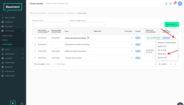Image resolution: width=184 pixels, height=105 pixels.
Task: Sort by Data de início da escrituração
Action: pos(43,31)
